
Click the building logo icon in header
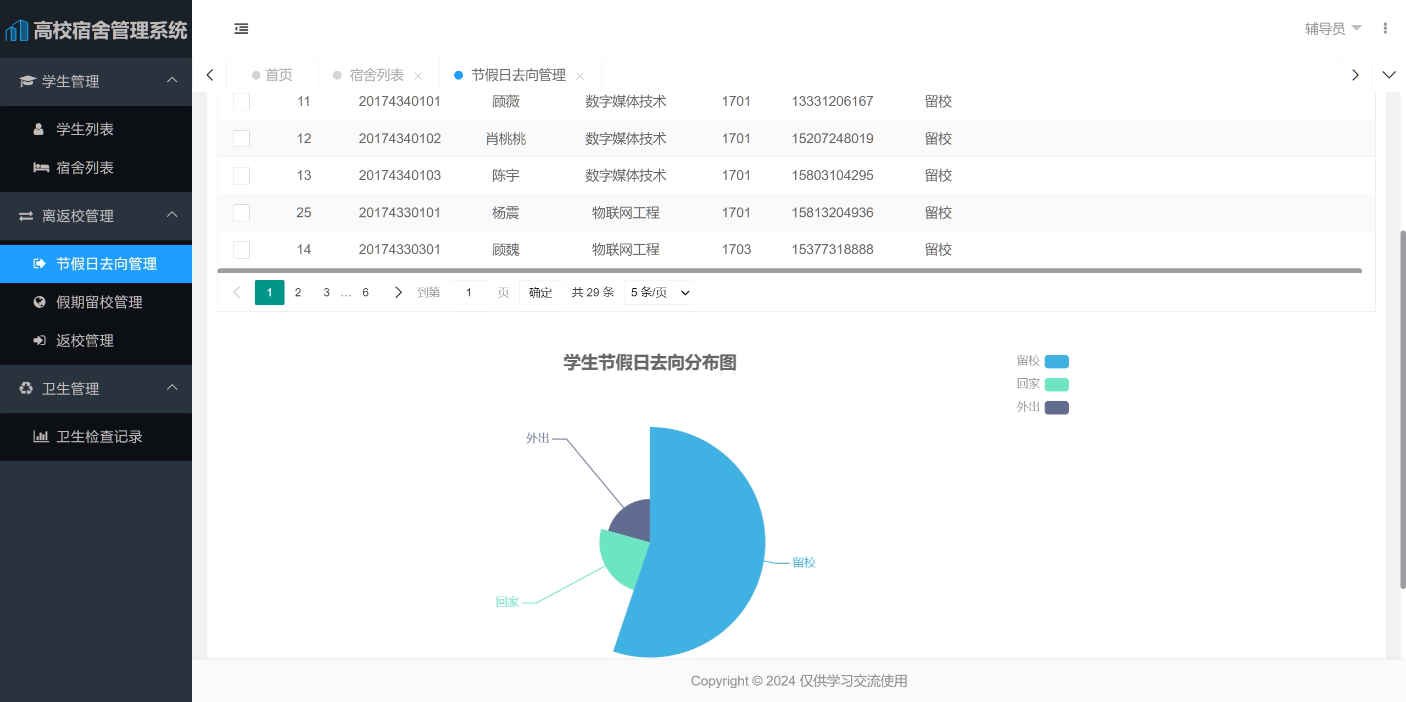[x=17, y=30]
